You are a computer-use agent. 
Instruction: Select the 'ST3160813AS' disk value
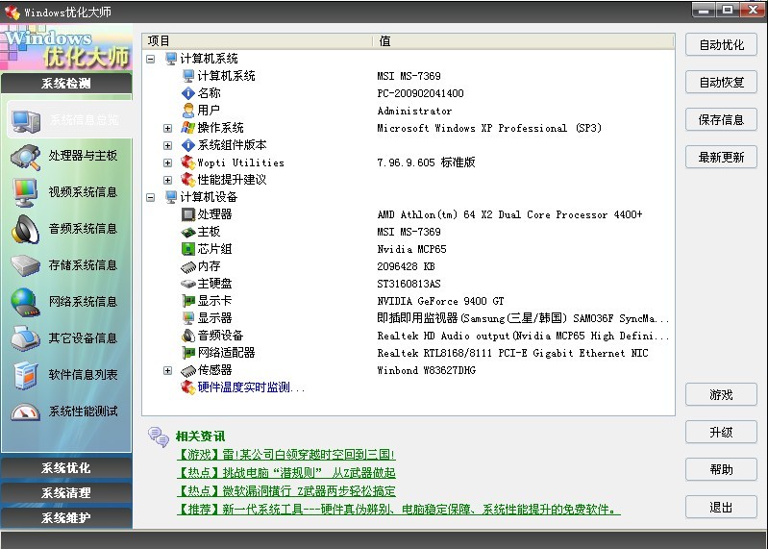(x=409, y=284)
